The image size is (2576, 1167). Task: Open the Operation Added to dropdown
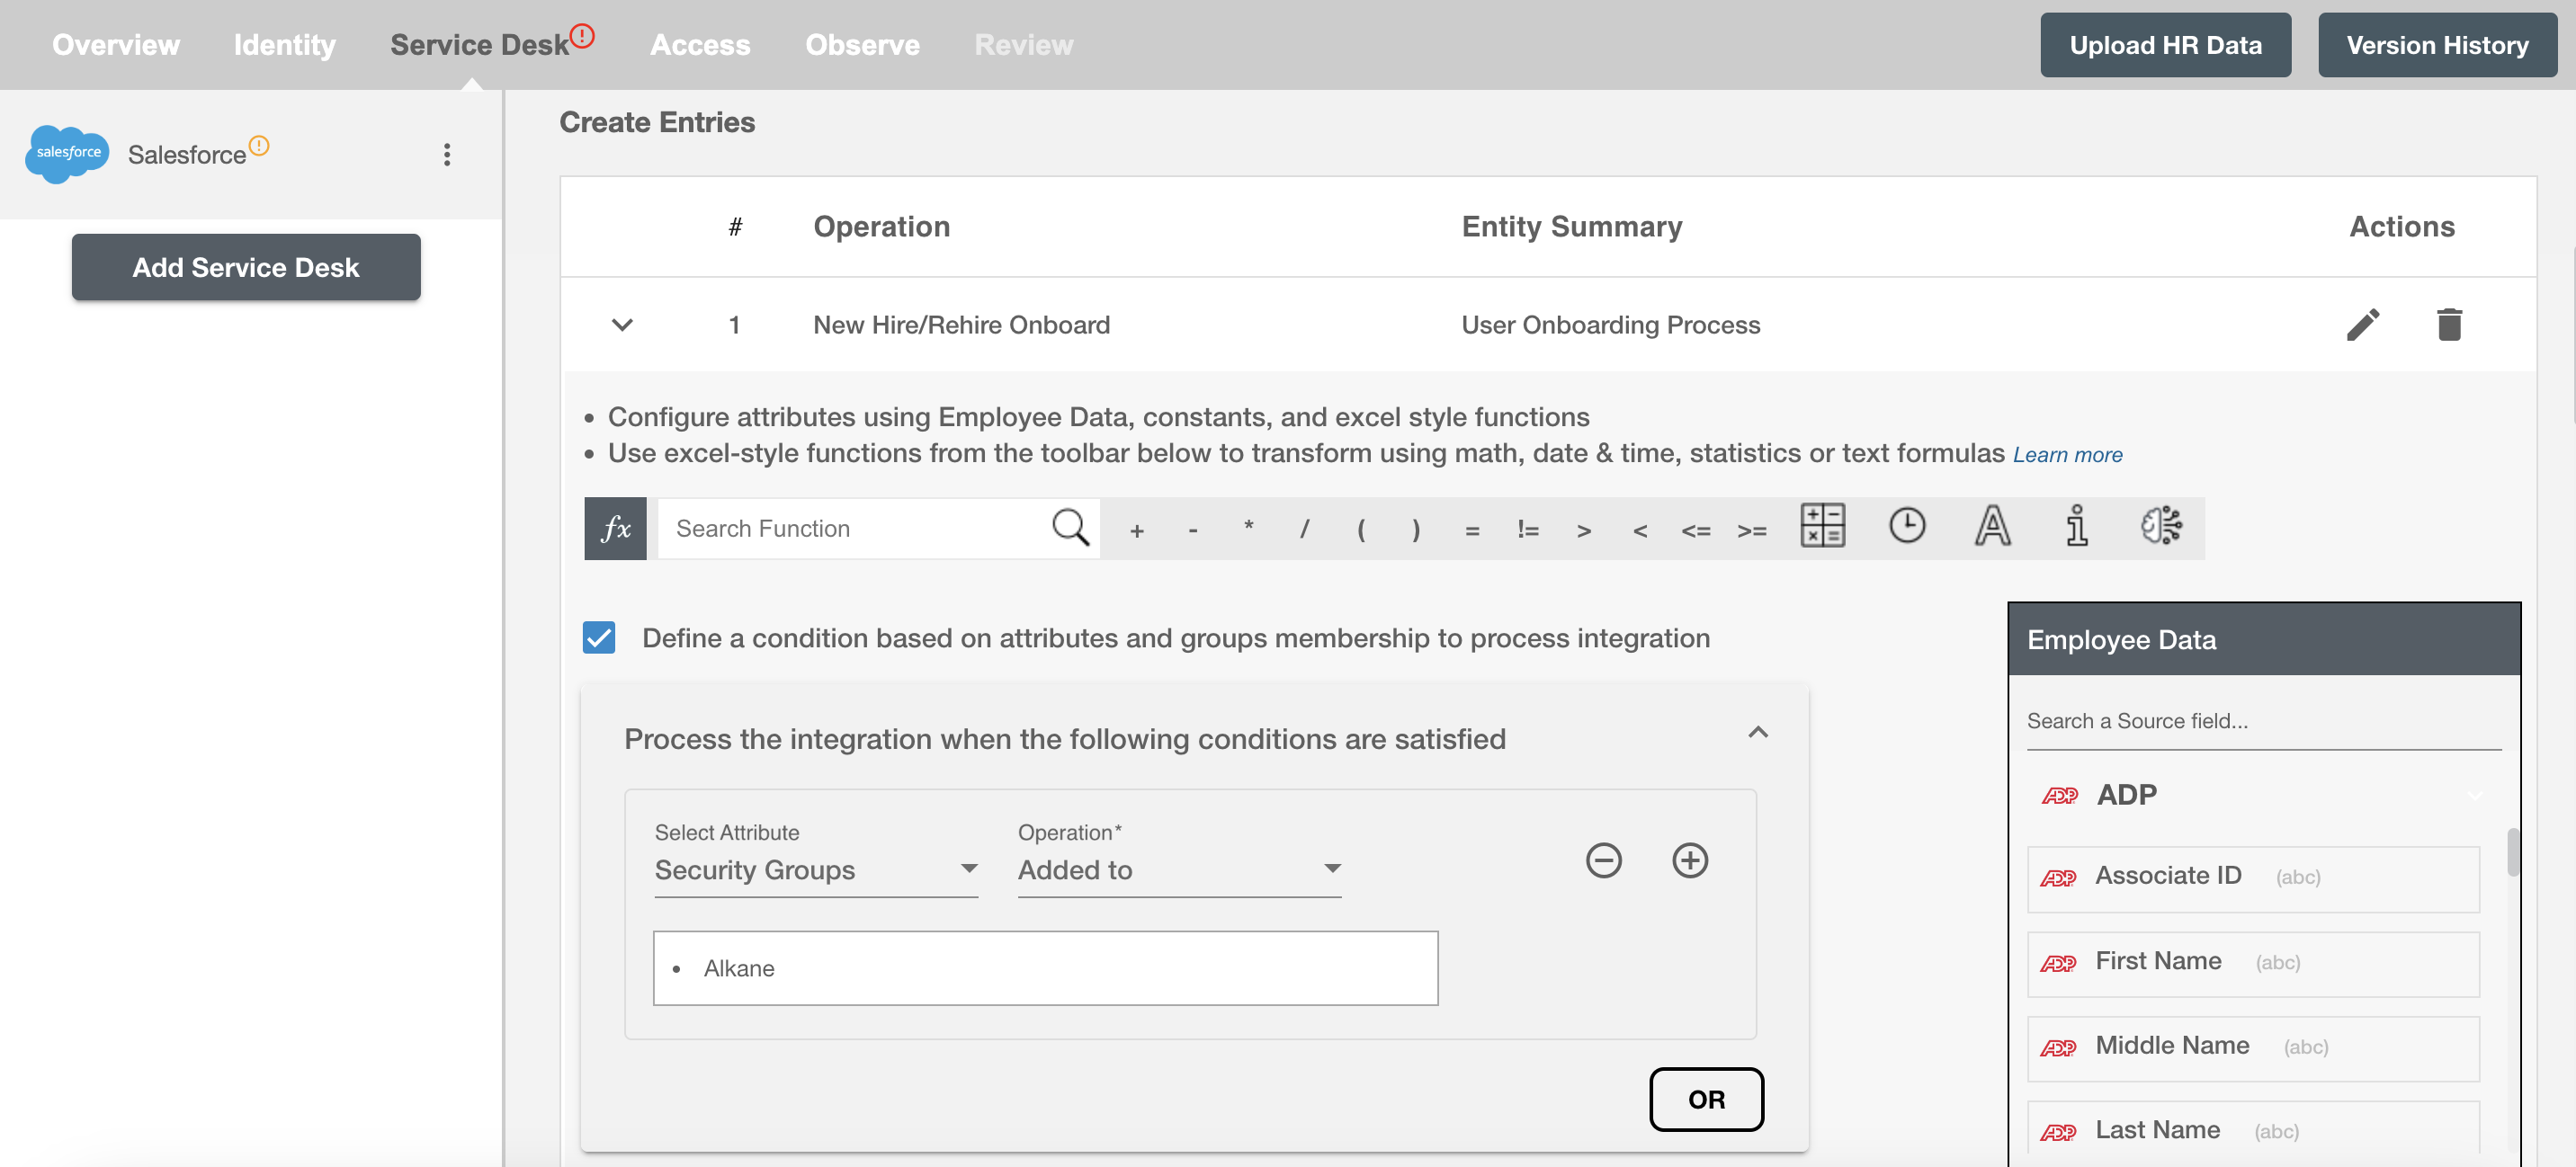pyautogui.click(x=1179, y=870)
